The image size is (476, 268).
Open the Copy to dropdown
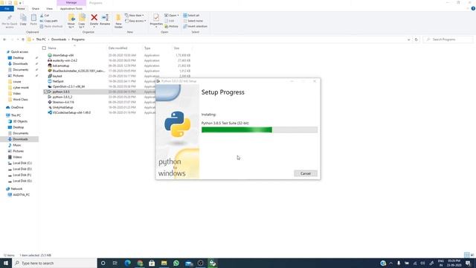point(82,22)
